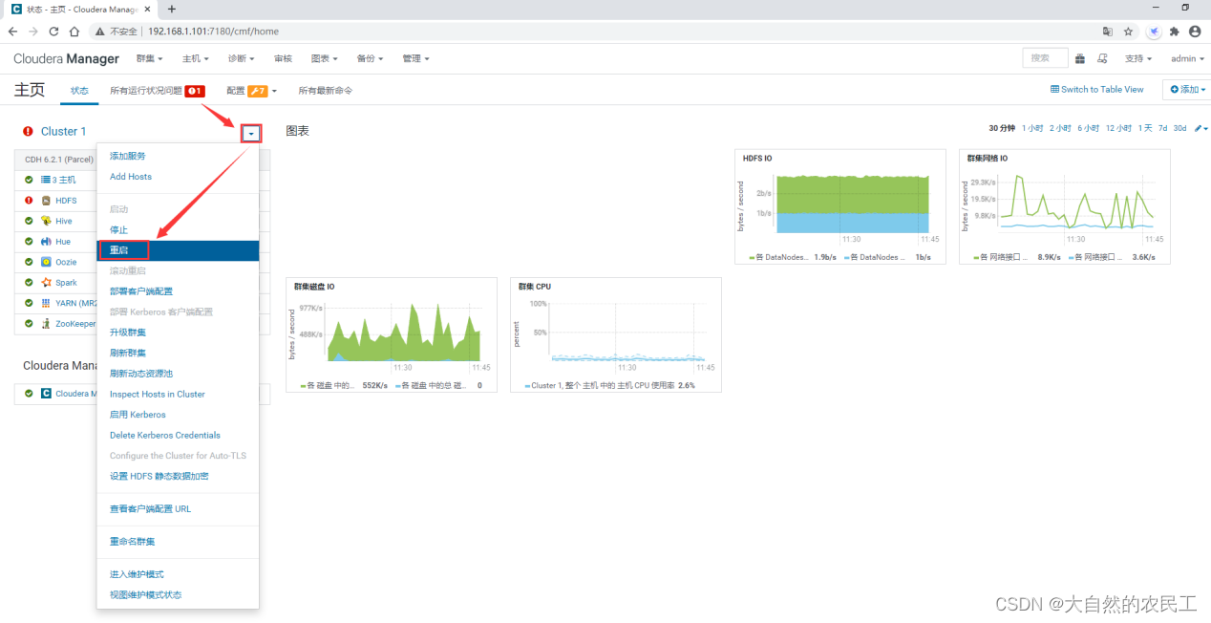Open the 管理 dropdown menu
1211x623 pixels.
[x=415, y=58]
